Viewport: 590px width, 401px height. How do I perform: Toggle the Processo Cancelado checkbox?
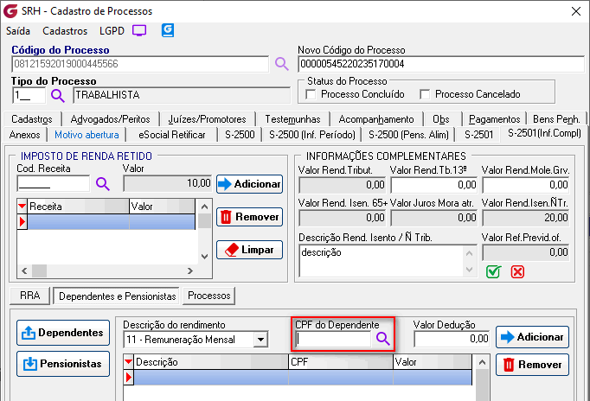tap(425, 94)
